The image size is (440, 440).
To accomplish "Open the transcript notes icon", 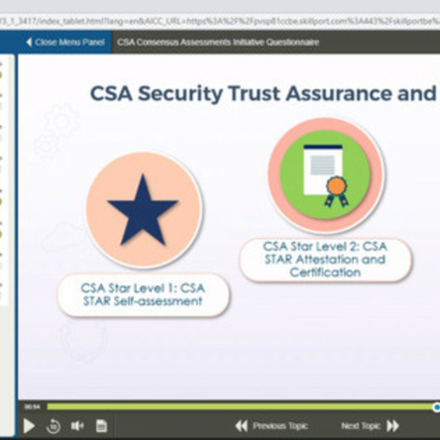I will click(x=101, y=426).
